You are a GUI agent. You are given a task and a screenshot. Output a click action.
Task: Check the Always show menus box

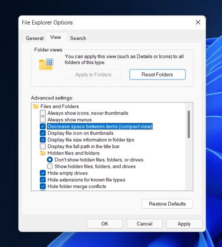tap(43, 120)
